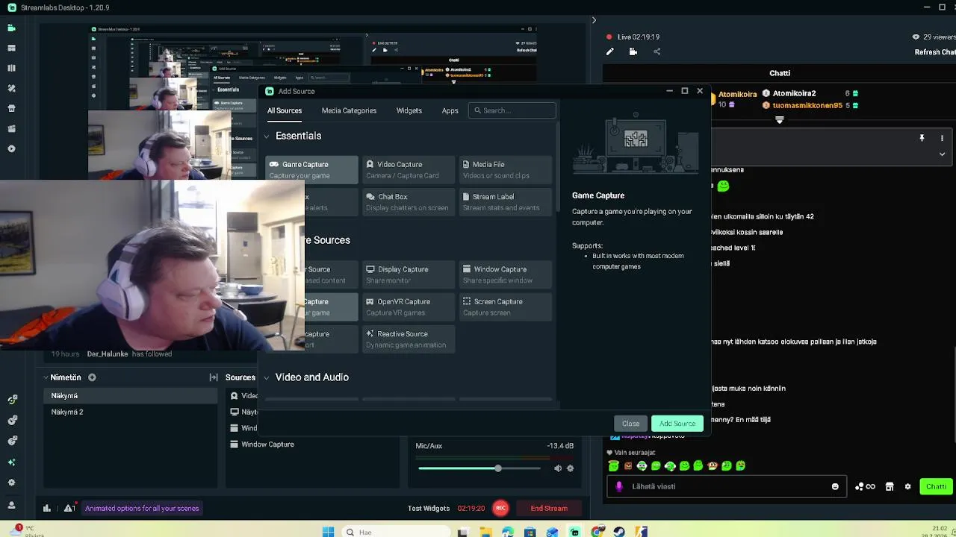Viewport: 956px width, 537px height.
Task: Click the scene transition icon beside Sources
Action: click(214, 377)
